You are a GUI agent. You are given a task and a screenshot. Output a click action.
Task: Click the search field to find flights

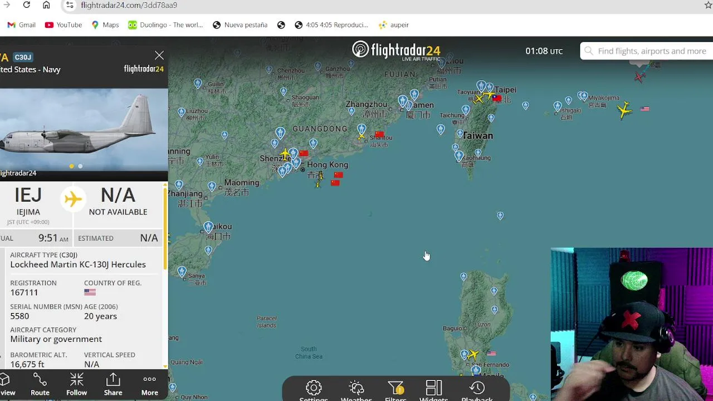[x=646, y=51]
